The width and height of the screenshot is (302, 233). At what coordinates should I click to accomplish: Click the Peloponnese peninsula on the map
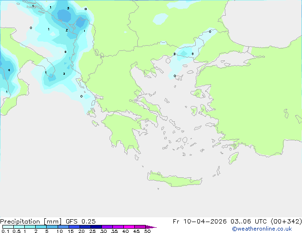[124, 133]
